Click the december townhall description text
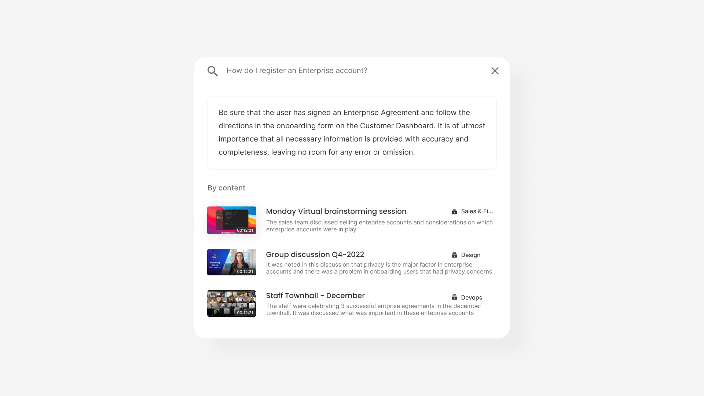 point(374,309)
